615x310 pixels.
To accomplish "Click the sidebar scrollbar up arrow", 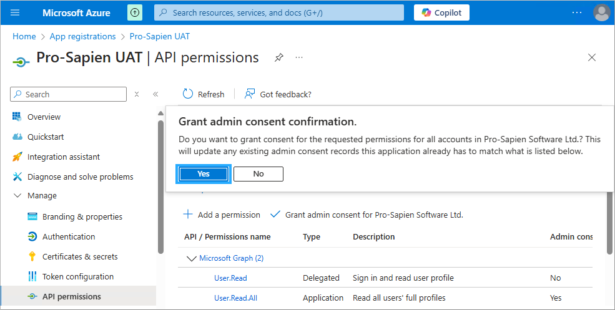I will click(x=160, y=114).
